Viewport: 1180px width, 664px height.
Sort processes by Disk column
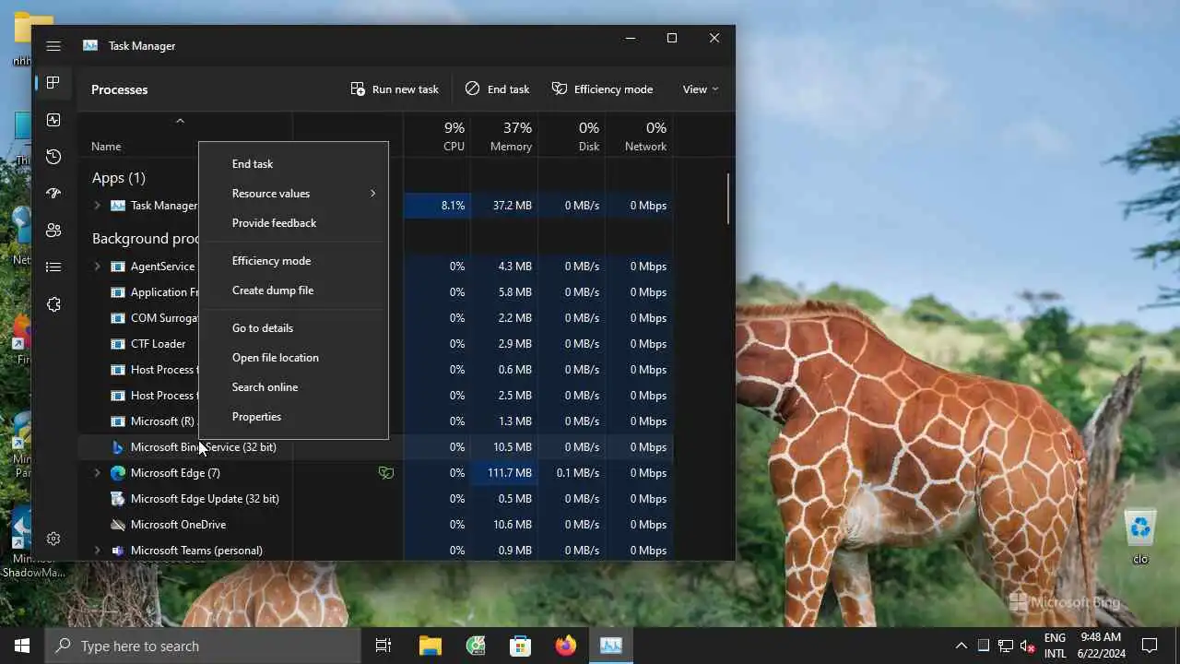[572, 136]
